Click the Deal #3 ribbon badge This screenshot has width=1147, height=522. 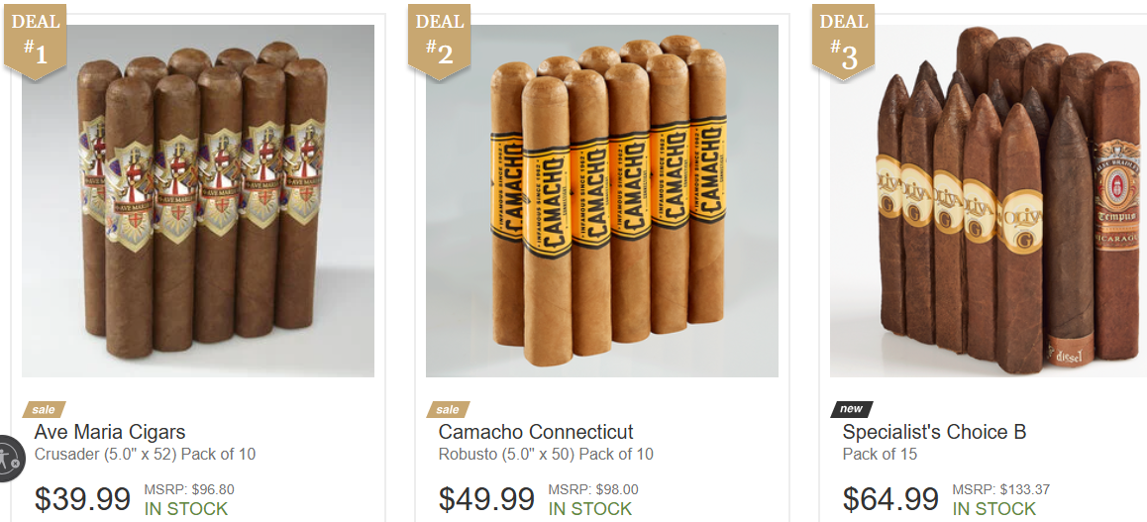click(843, 41)
